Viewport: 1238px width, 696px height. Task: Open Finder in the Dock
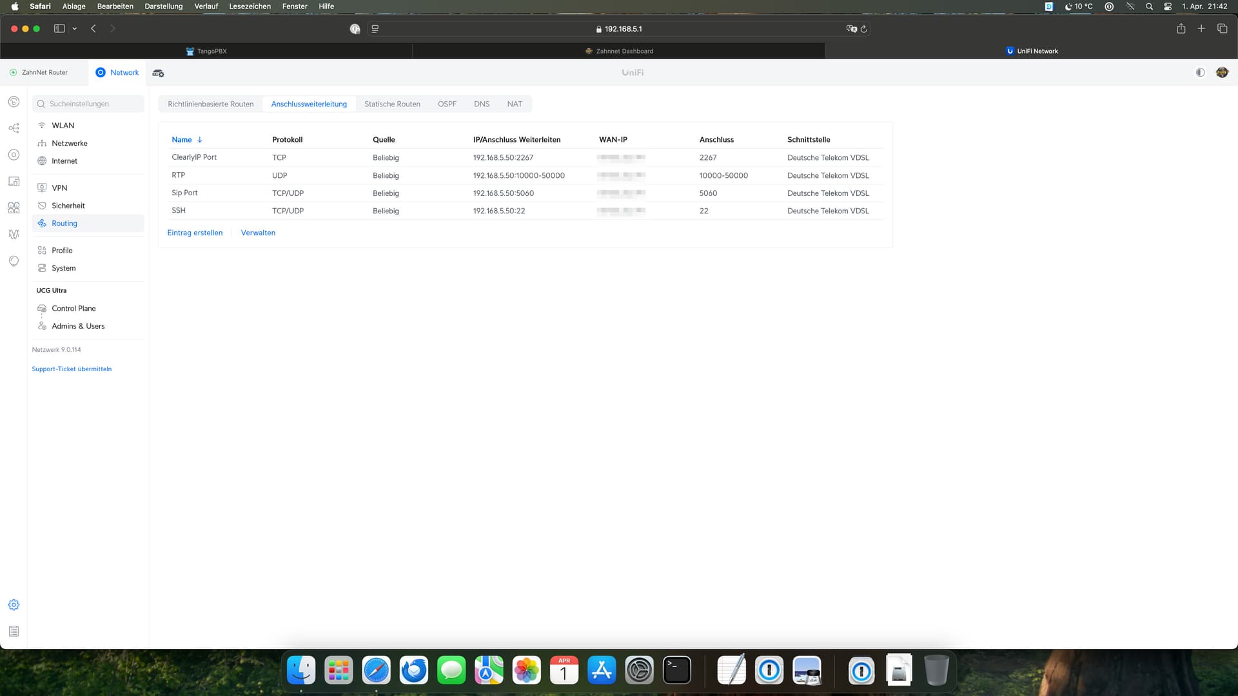[x=301, y=670]
